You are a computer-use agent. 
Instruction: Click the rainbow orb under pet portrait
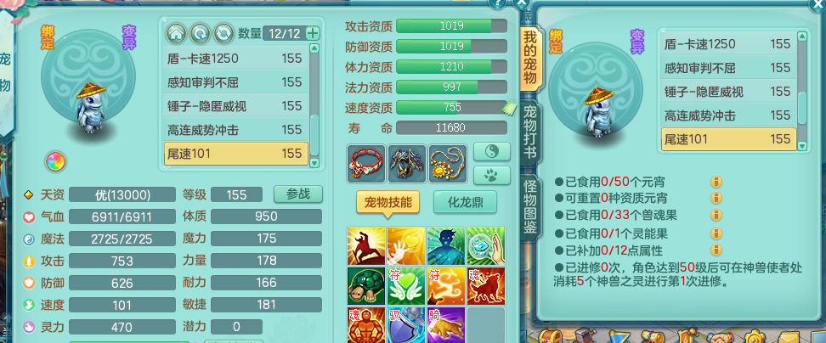(55, 161)
